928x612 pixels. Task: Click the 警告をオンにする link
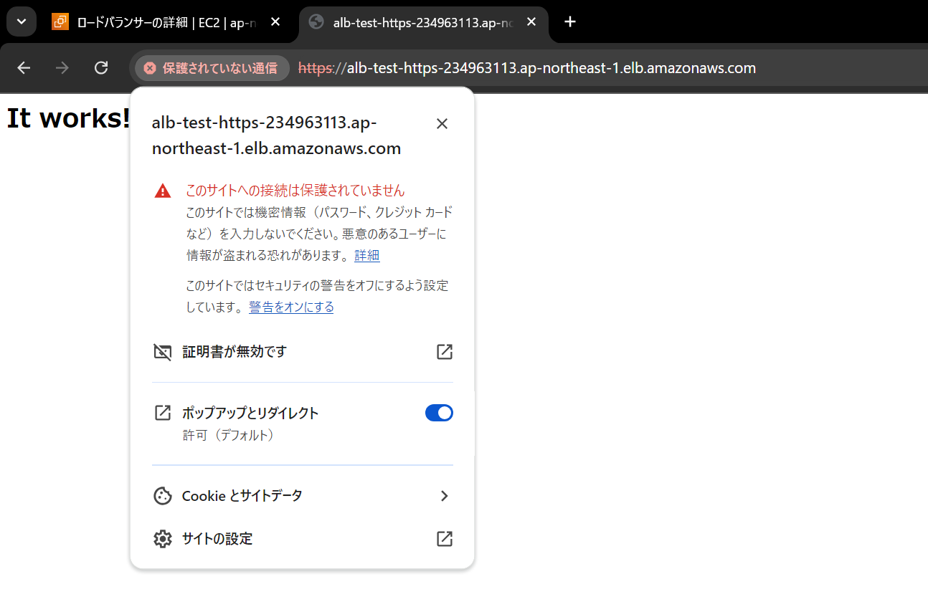[291, 307]
